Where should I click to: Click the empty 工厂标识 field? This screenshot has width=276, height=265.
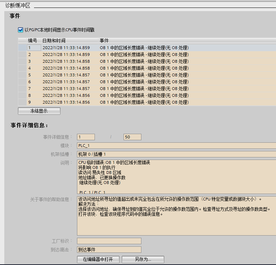pos(109,241)
